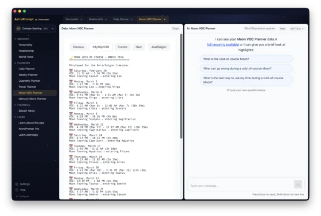Close the Personality tab
This screenshot has width=321, height=216.
(81, 19)
